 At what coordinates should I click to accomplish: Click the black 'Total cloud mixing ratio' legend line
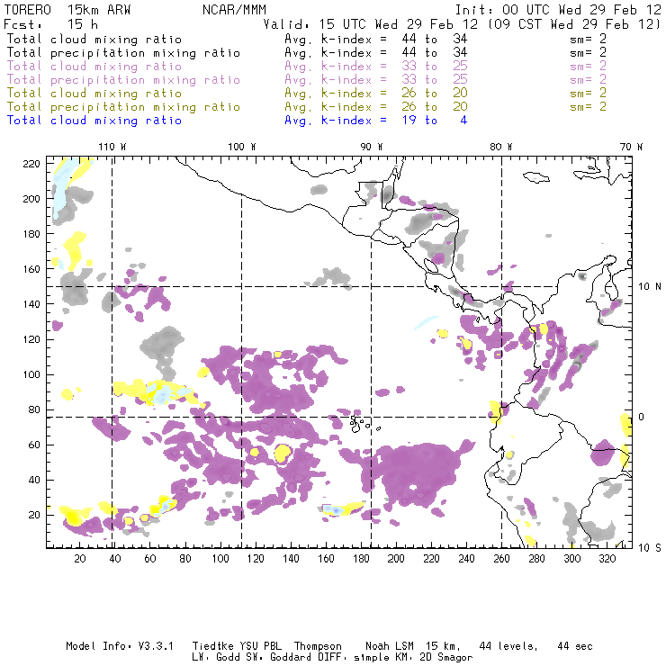click(x=94, y=40)
